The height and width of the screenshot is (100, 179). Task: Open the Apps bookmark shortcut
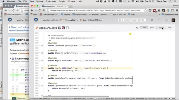[x=34, y=14]
